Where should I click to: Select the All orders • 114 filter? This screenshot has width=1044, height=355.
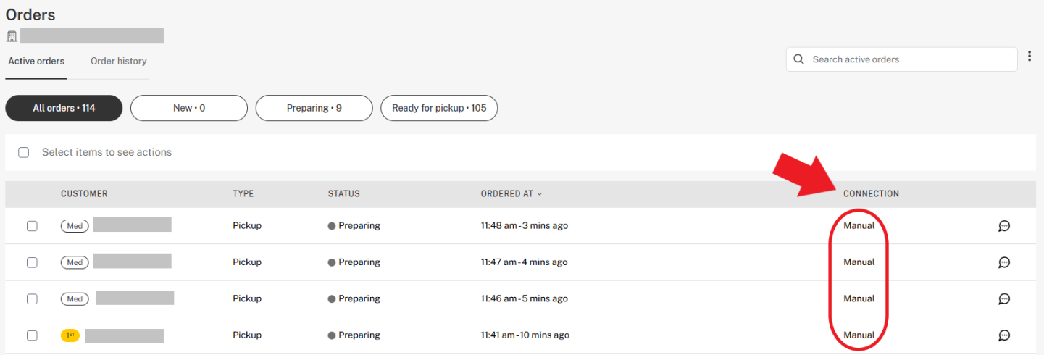64,108
